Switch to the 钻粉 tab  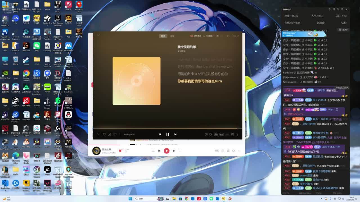click(x=344, y=23)
